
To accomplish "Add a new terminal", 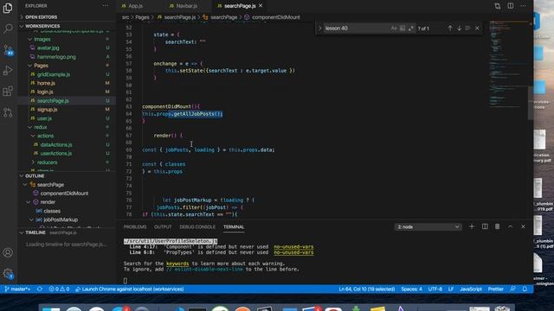I will click(472, 226).
